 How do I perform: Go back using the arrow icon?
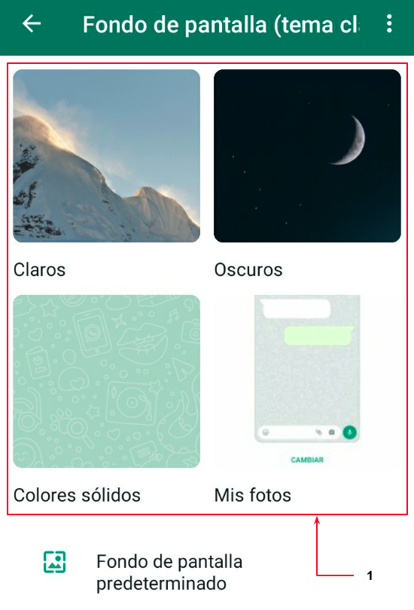(32, 24)
